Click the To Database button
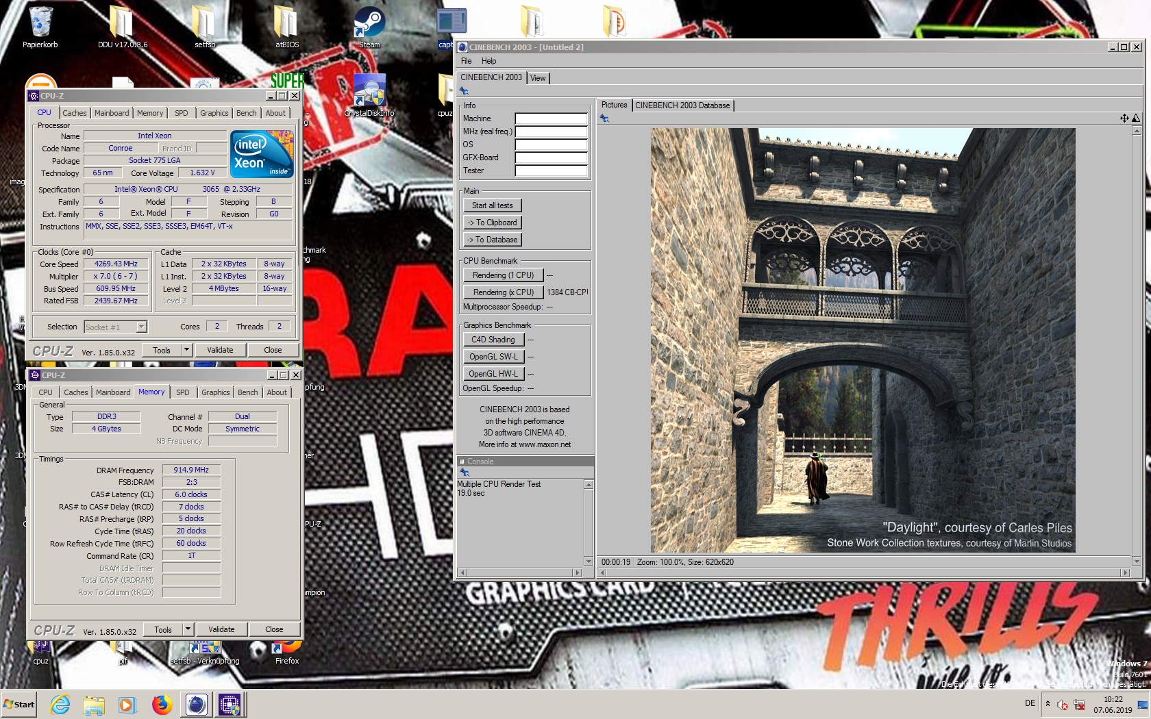The image size is (1151, 719). pyautogui.click(x=492, y=240)
